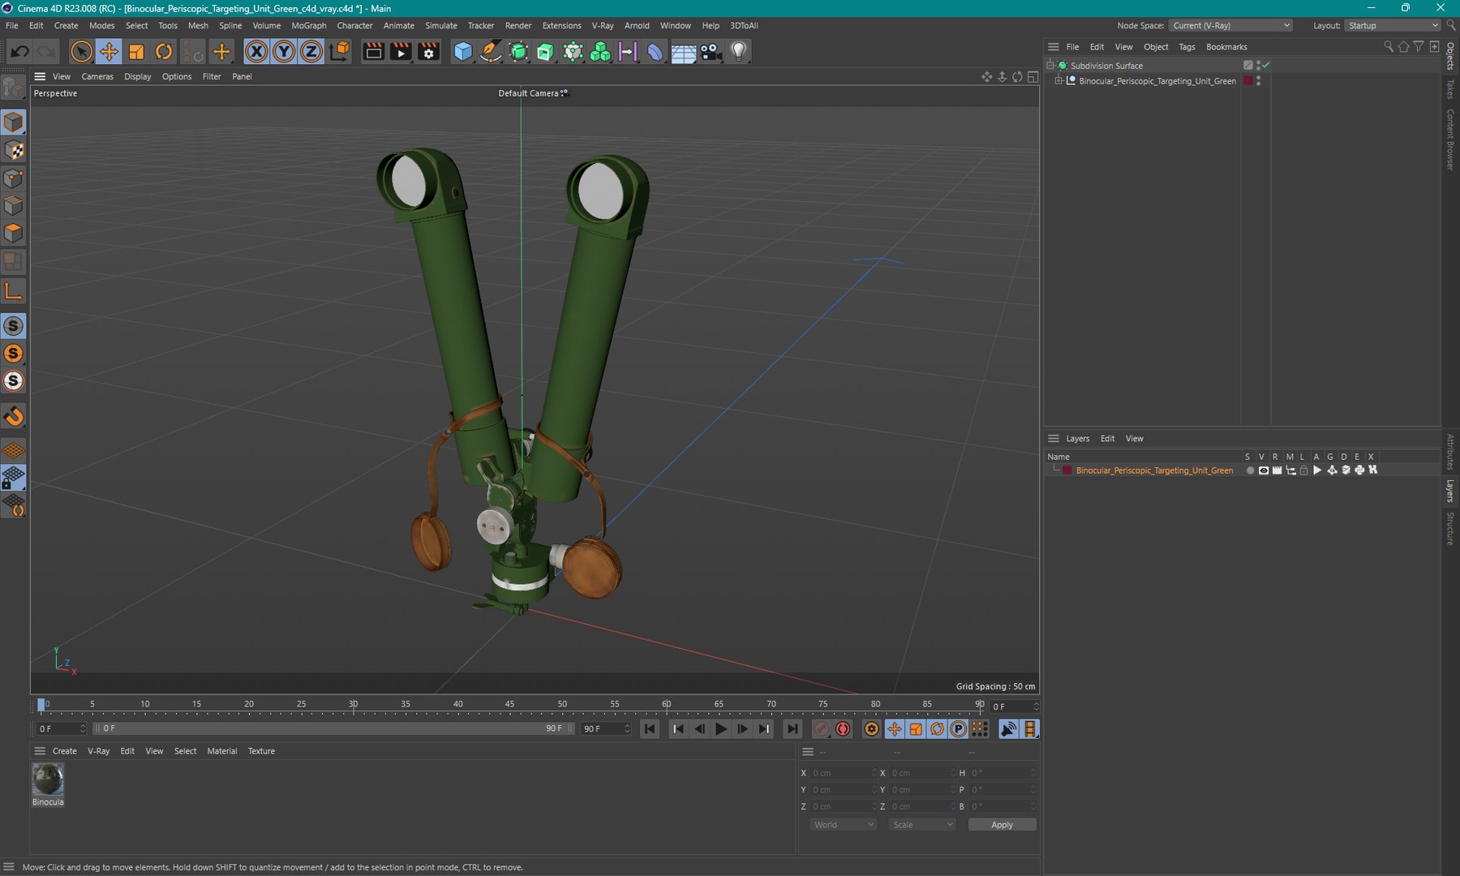Toggle layer solo dot in Layers panel
The image size is (1460, 876).
pyautogui.click(x=1250, y=470)
